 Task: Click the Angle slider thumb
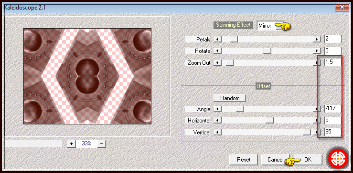click(x=240, y=109)
